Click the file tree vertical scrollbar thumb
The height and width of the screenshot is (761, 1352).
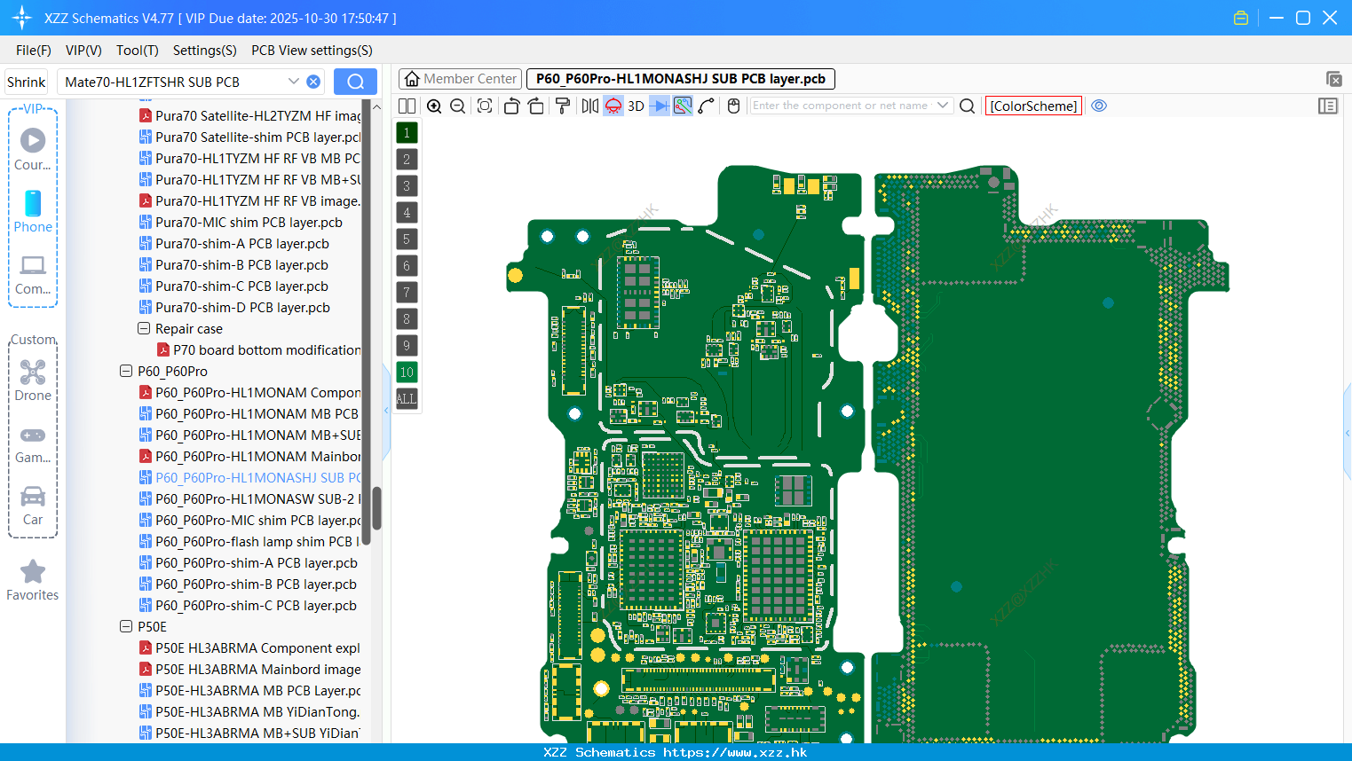[376, 507]
